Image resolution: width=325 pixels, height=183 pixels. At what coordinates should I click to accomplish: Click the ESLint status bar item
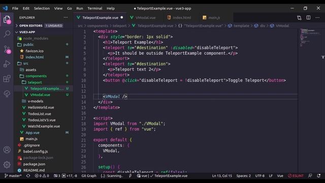(x=296, y=176)
